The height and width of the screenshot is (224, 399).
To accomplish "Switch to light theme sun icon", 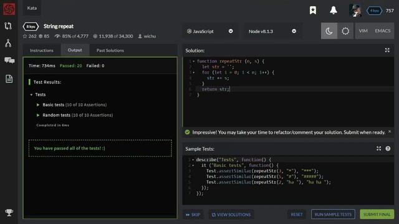I will [345, 31].
